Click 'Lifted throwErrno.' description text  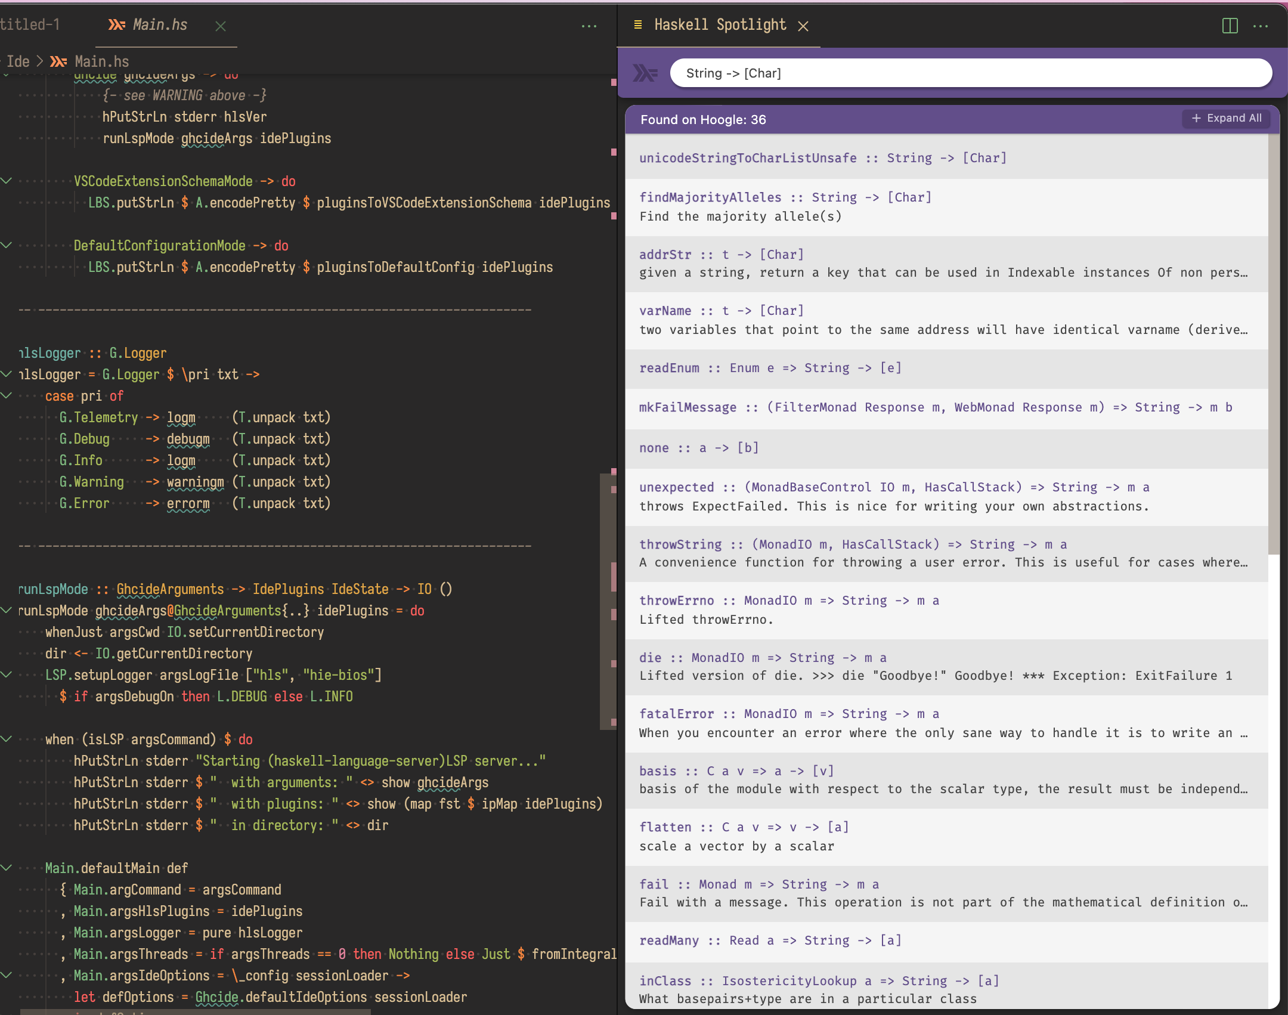point(706,620)
